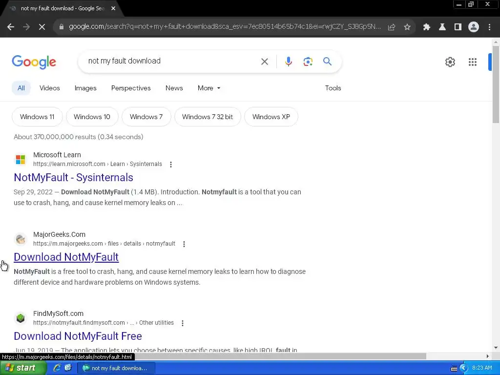Go back using the browser back arrow
The width and height of the screenshot is (500, 375).
point(11,27)
